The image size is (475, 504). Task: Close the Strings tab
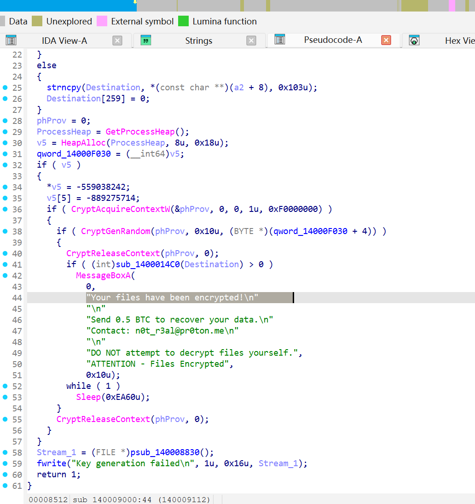coord(251,41)
